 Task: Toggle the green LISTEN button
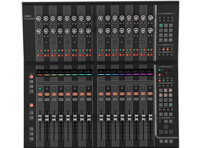[x=163, y=81]
